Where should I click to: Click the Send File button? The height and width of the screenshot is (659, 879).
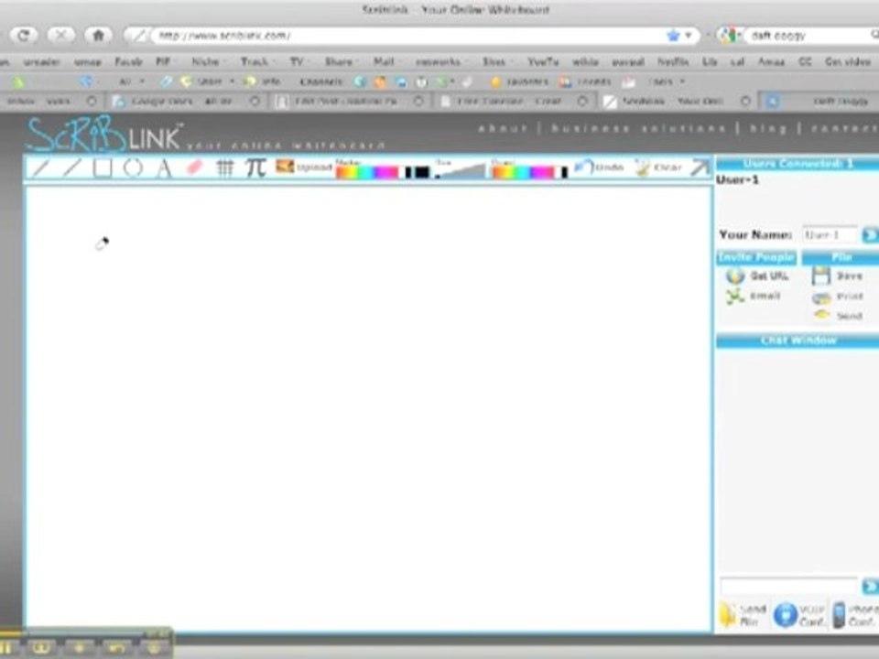click(743, 615)
